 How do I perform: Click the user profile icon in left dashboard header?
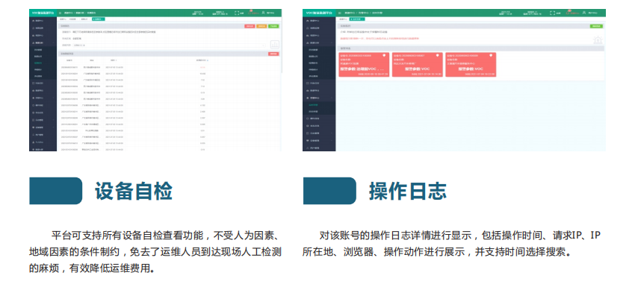point(263,13)
